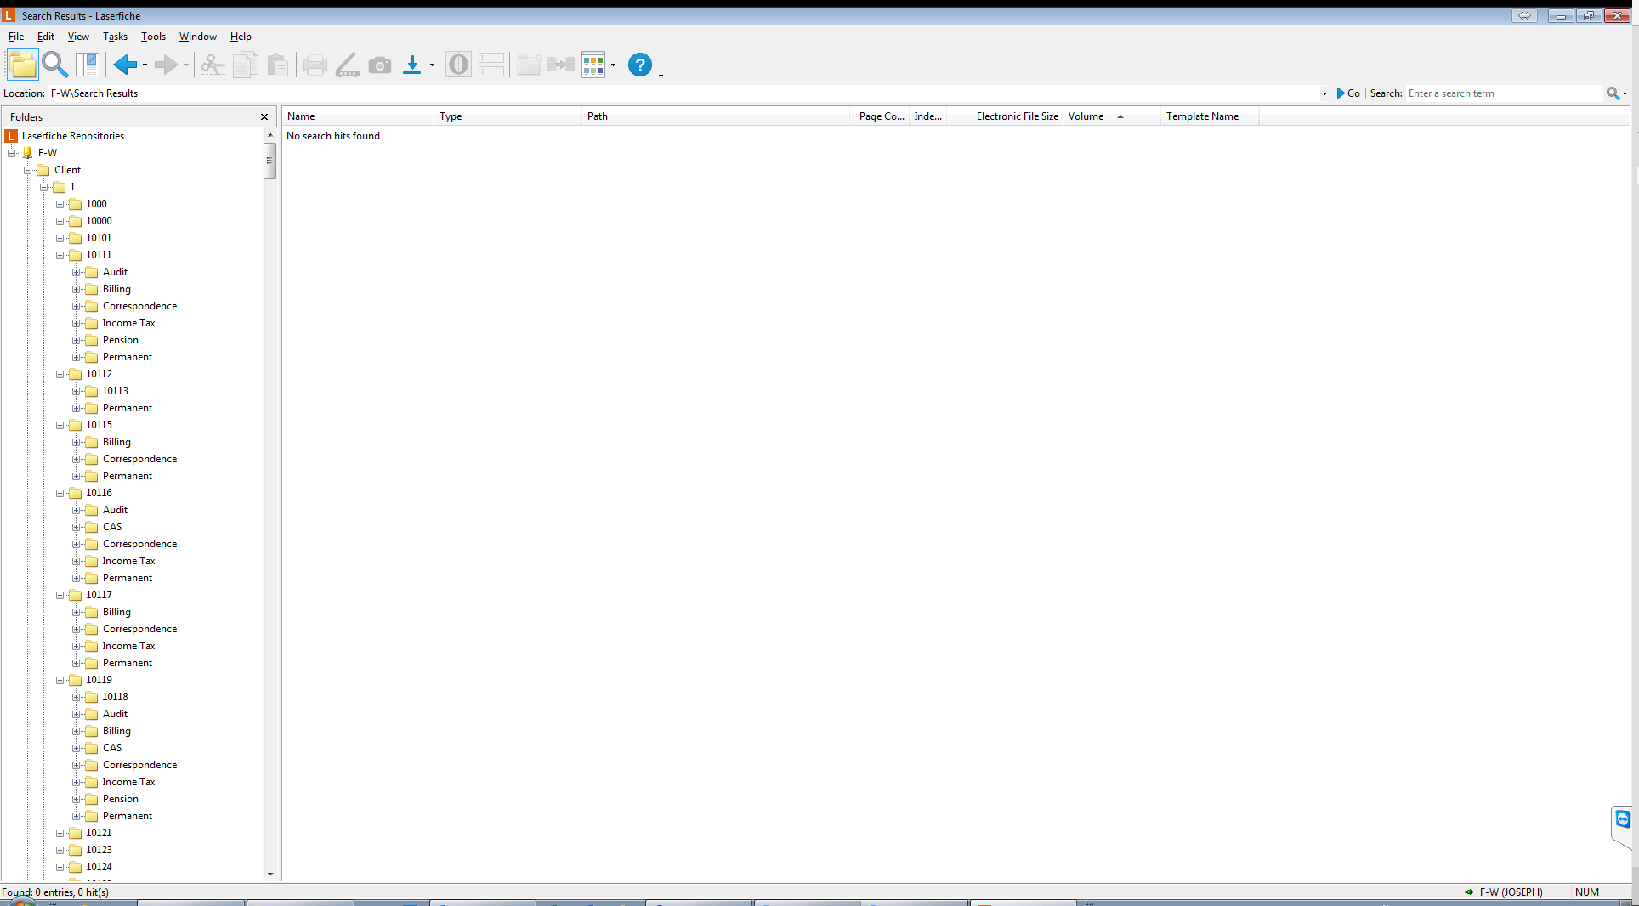This screenshot has width=1639, height=906.
Task: Open the Back button history dropdown
Action: click(145, 65)
